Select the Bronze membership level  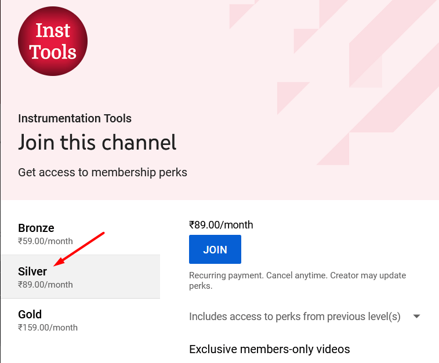click(81, 234)
